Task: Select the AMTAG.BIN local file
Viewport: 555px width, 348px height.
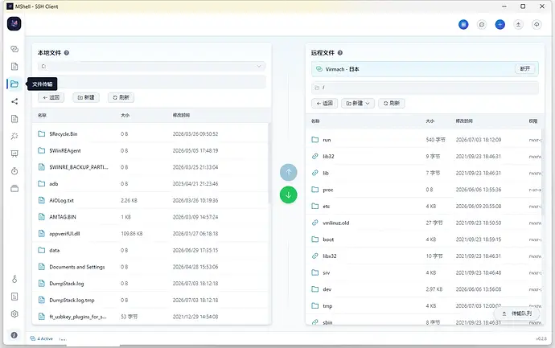Action: [150, 217]
